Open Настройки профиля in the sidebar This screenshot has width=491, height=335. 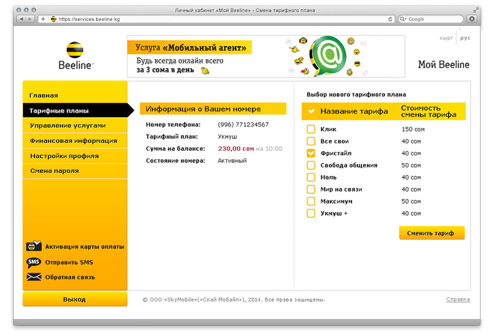75,155
